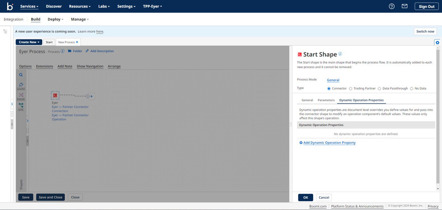Click the Cancel button
The width and height of the screenshot is (442, 210).
(x=324, y=197)
